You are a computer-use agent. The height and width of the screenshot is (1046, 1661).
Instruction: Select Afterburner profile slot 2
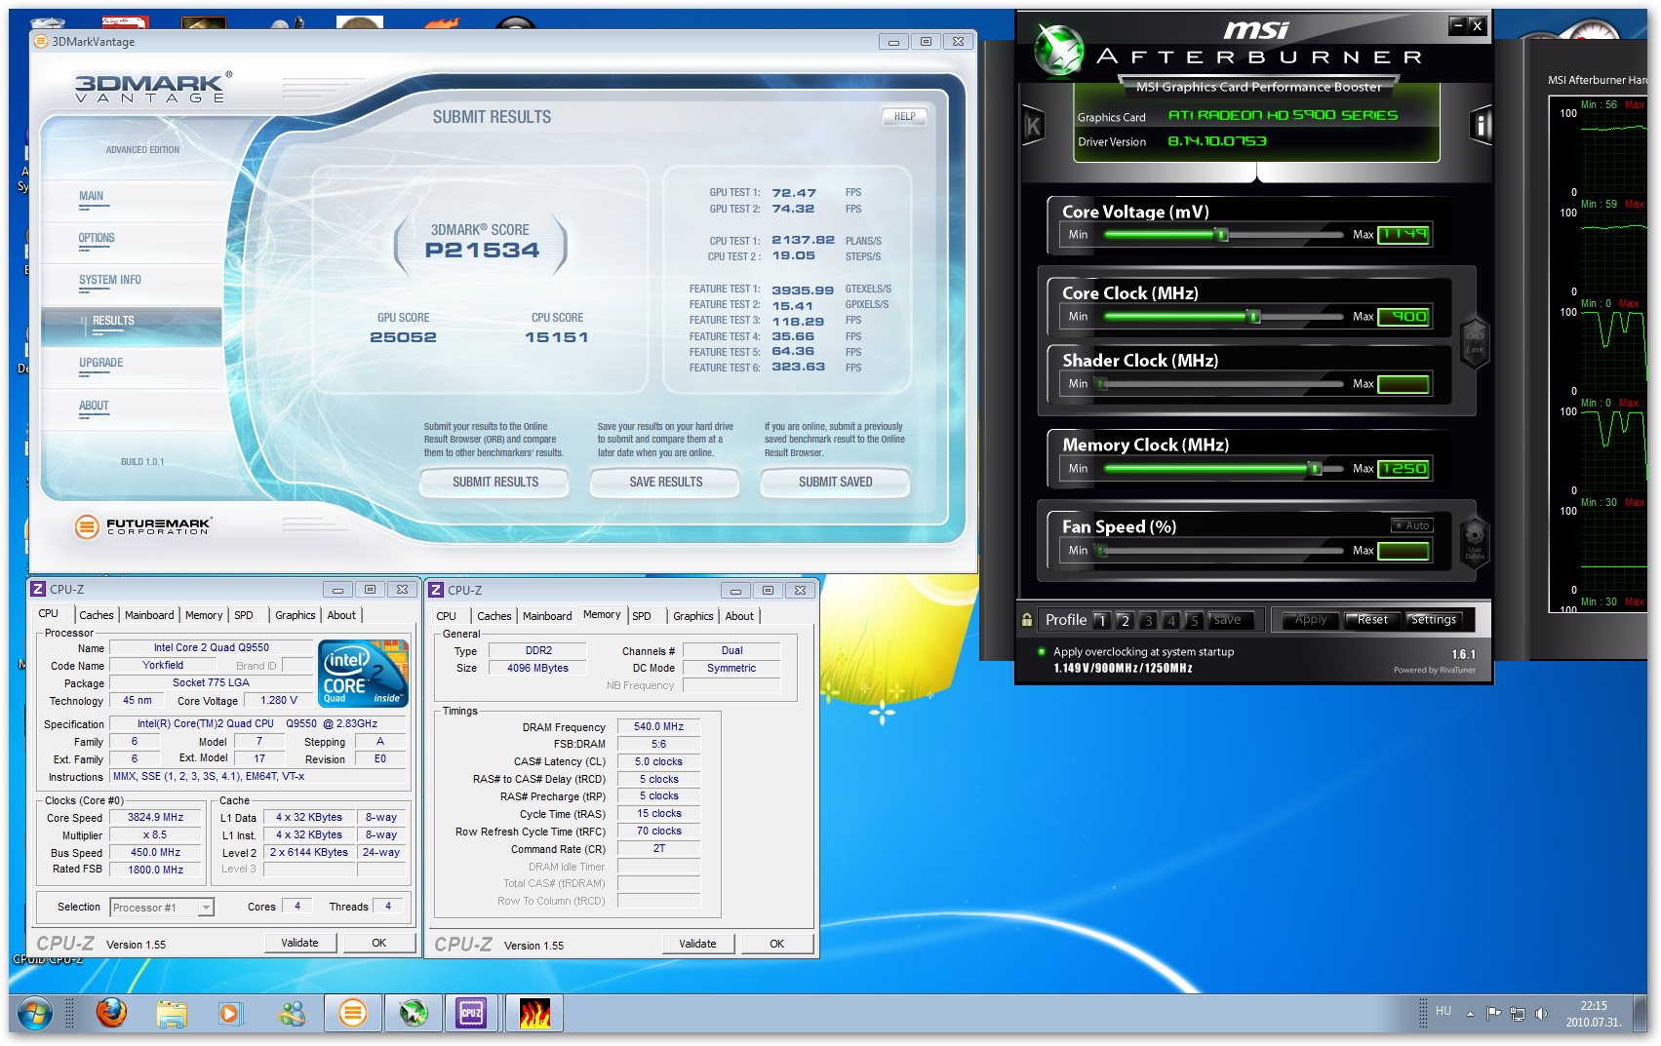[1125, 620]
